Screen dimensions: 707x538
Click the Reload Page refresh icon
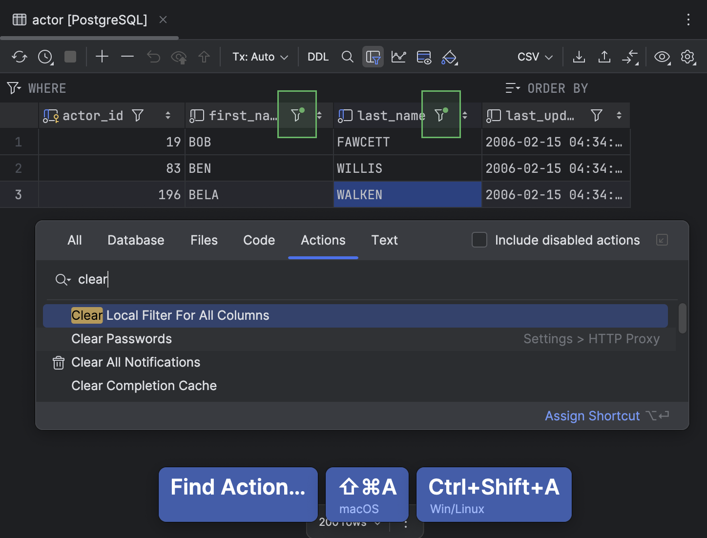[x=20, y=57]
